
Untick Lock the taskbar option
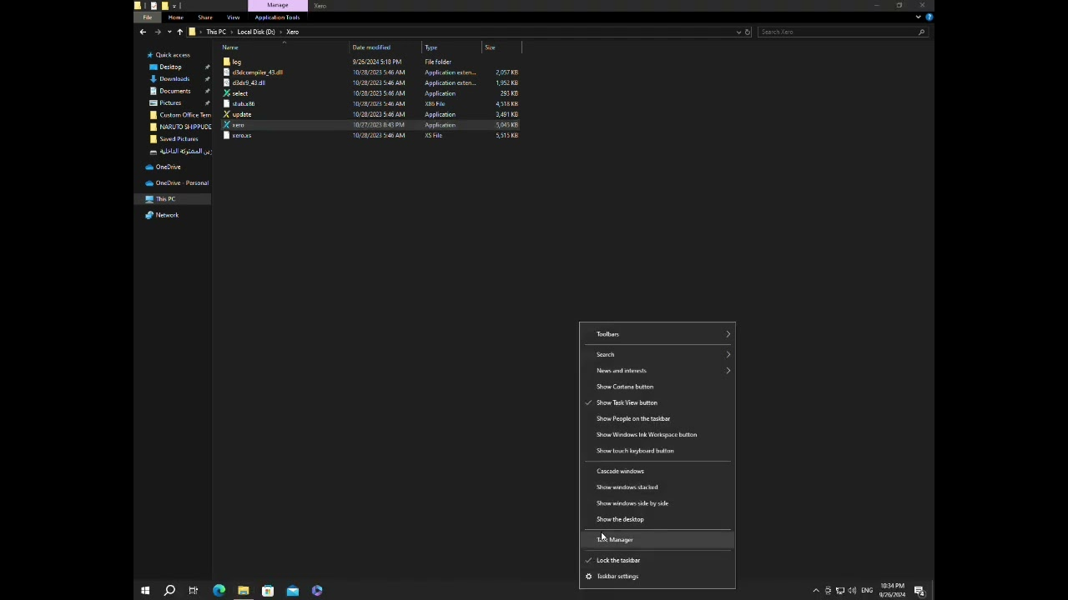coord(618,561)
